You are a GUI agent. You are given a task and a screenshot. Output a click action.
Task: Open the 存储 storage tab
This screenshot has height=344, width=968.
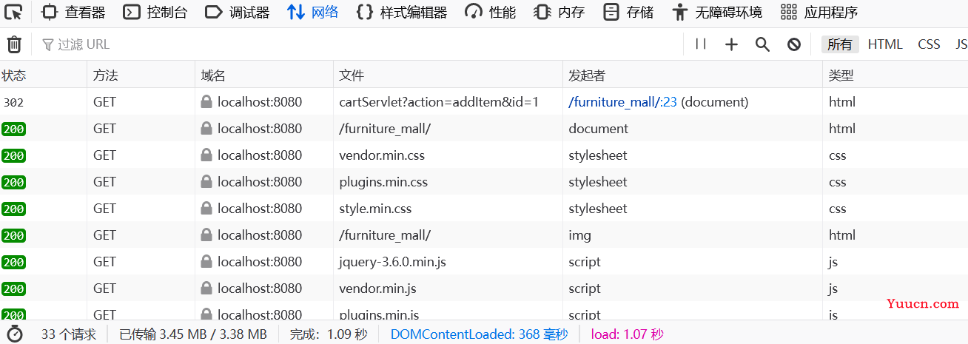(x=628, y=12)
